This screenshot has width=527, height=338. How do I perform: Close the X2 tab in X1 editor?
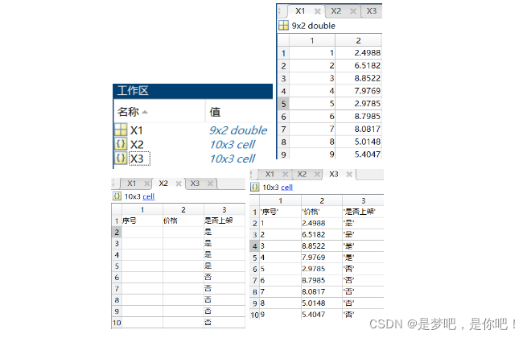[353, 11]
